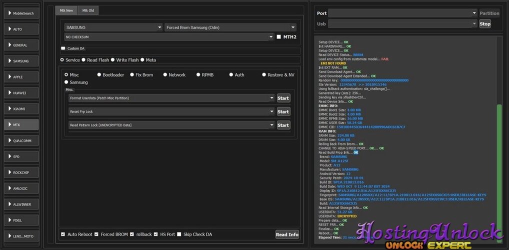This screenshot has height=250, width=509.
Task: Open the Format Userdata (Patch Misc Partition) dropdown
Action: [x=171, y=98]
